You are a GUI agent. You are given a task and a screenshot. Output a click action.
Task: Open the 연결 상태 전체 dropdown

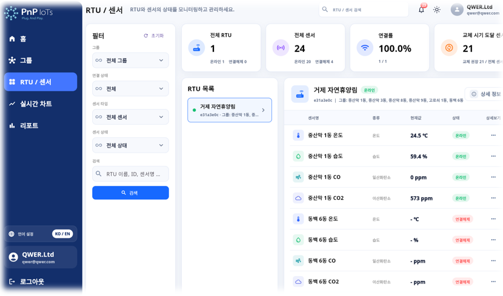coord(130,89)
